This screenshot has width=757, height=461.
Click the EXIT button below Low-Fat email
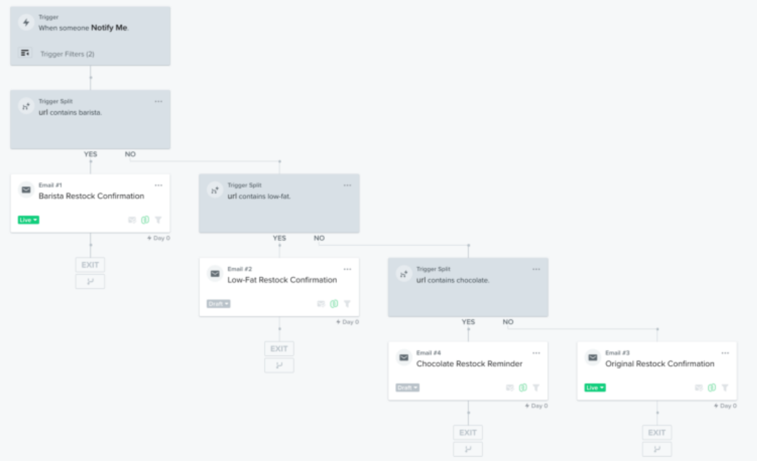279,348
